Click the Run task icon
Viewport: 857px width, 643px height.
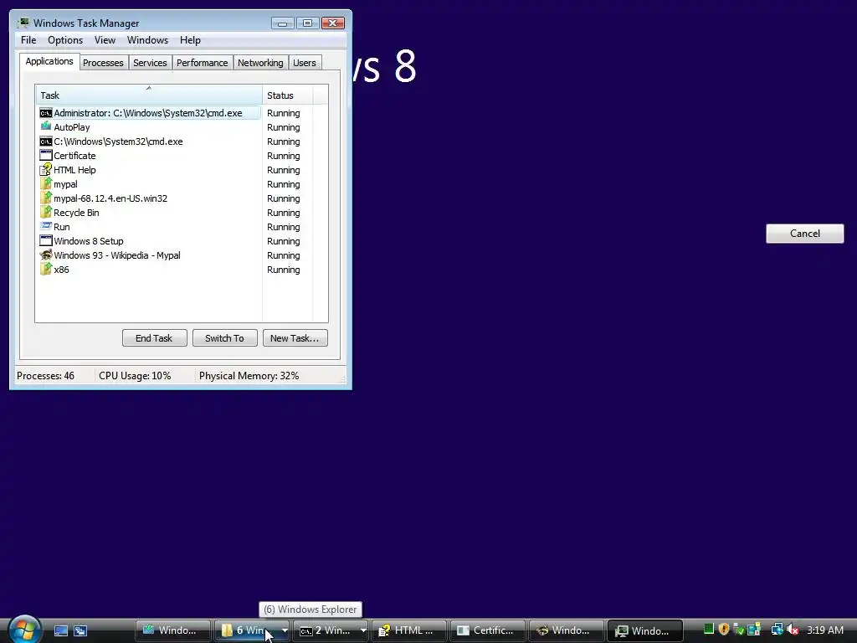pyautogui.click(x=46, y=226)
